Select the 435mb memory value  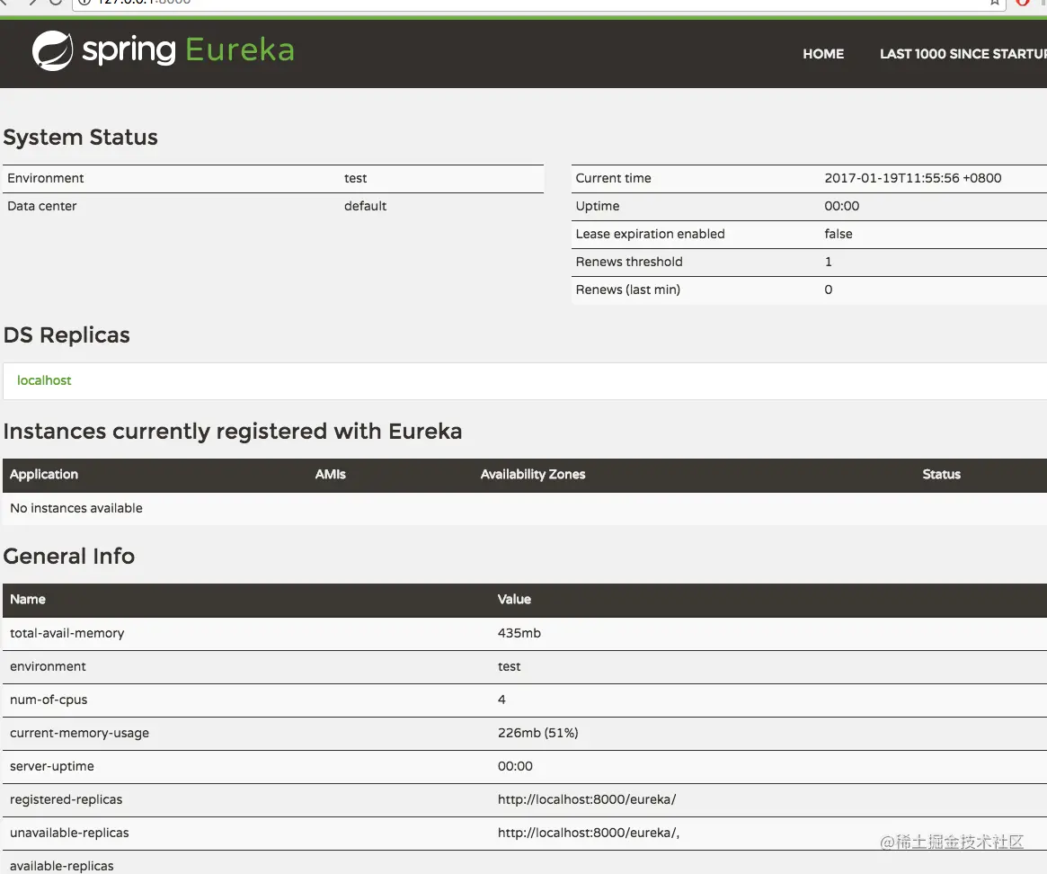click(x=519, y=633)
